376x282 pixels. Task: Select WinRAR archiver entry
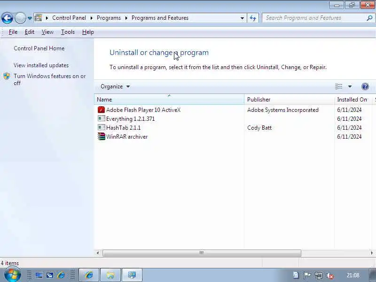pos(127,137)
